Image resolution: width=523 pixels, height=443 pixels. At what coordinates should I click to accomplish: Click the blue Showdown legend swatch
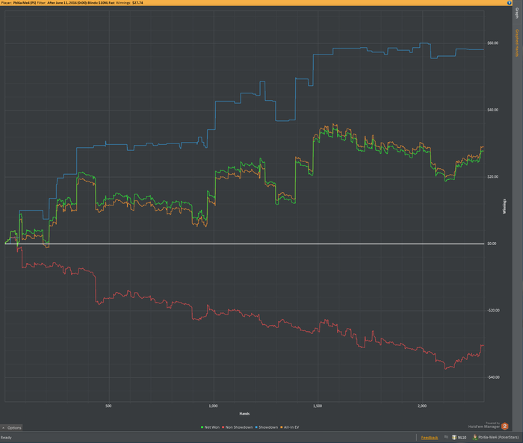[x=256, y=427]
